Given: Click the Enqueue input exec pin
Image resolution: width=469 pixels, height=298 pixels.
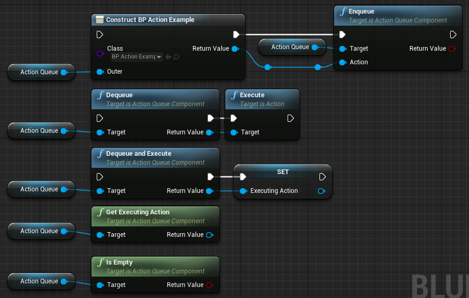Looking at the screenshot, I should (342, 35).
